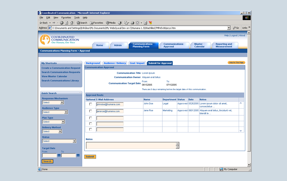The height and width of the screenshot is (181, 287).
Task: Open Create a Communication Request link
Action: tap(61, 68)
